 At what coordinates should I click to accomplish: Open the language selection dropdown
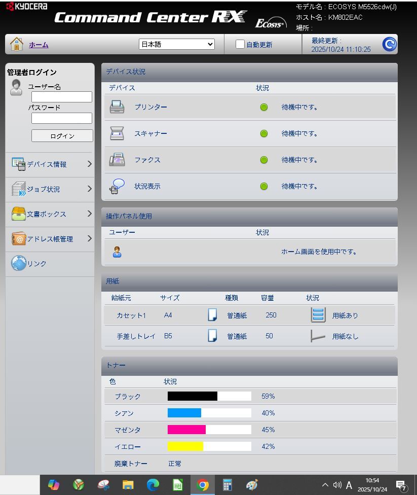tap(176, 44)
